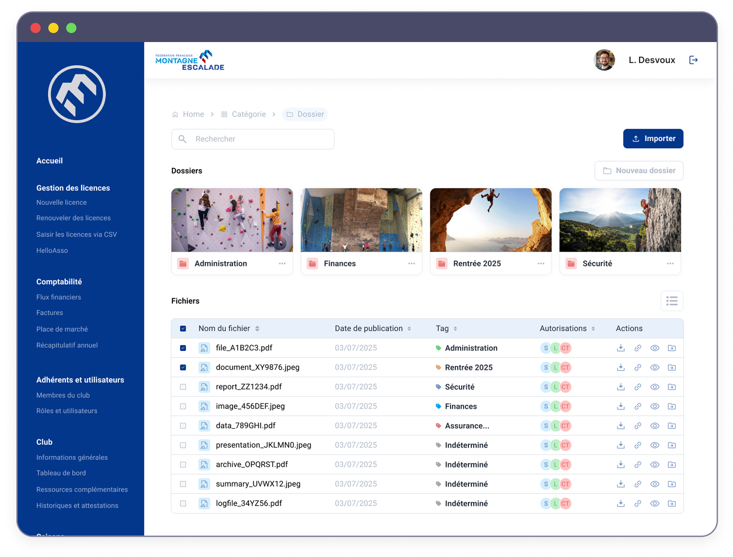733x557 pixels.
Task: Click download icon for logfile_34YZ56.pdf
Action: pos(620,503)
